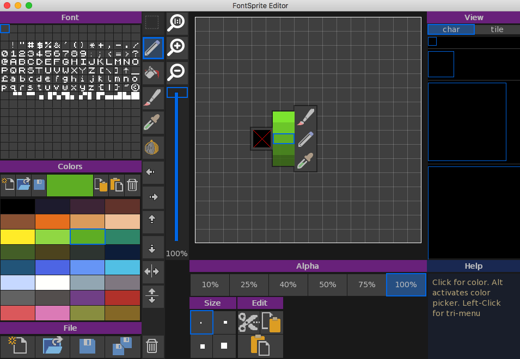Shift the sprite left with the arrow icon
The height and width of the screenshot is (359, 520).
[x=153, y=172]
